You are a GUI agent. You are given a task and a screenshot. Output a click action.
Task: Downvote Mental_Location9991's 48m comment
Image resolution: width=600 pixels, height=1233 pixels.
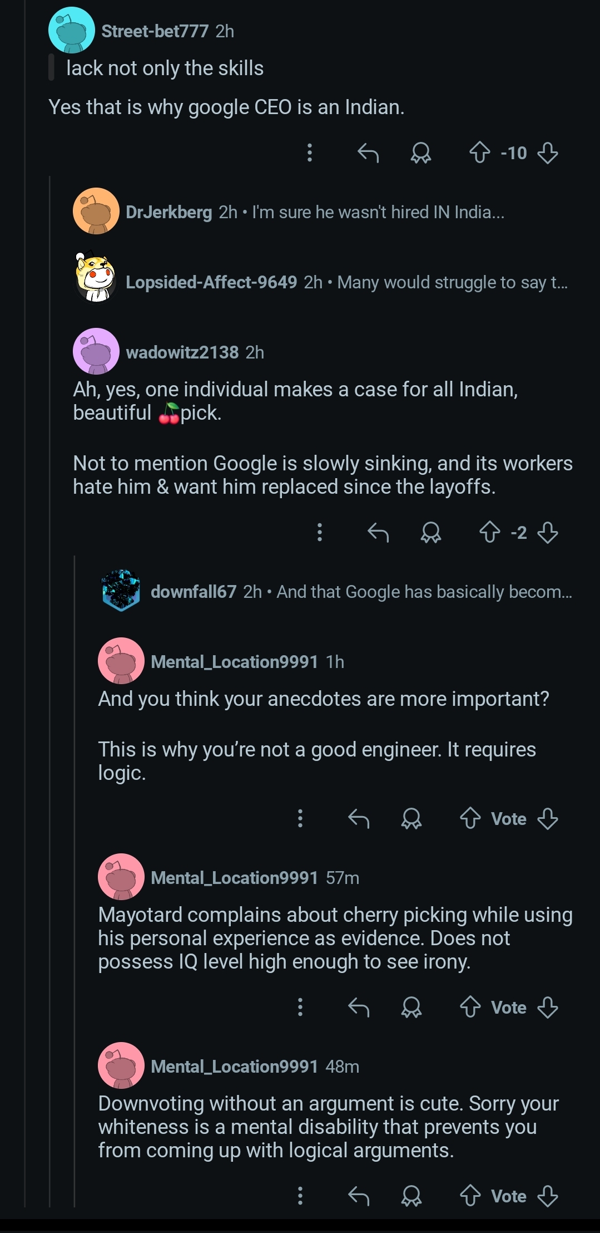click(x=548, y=1196)
